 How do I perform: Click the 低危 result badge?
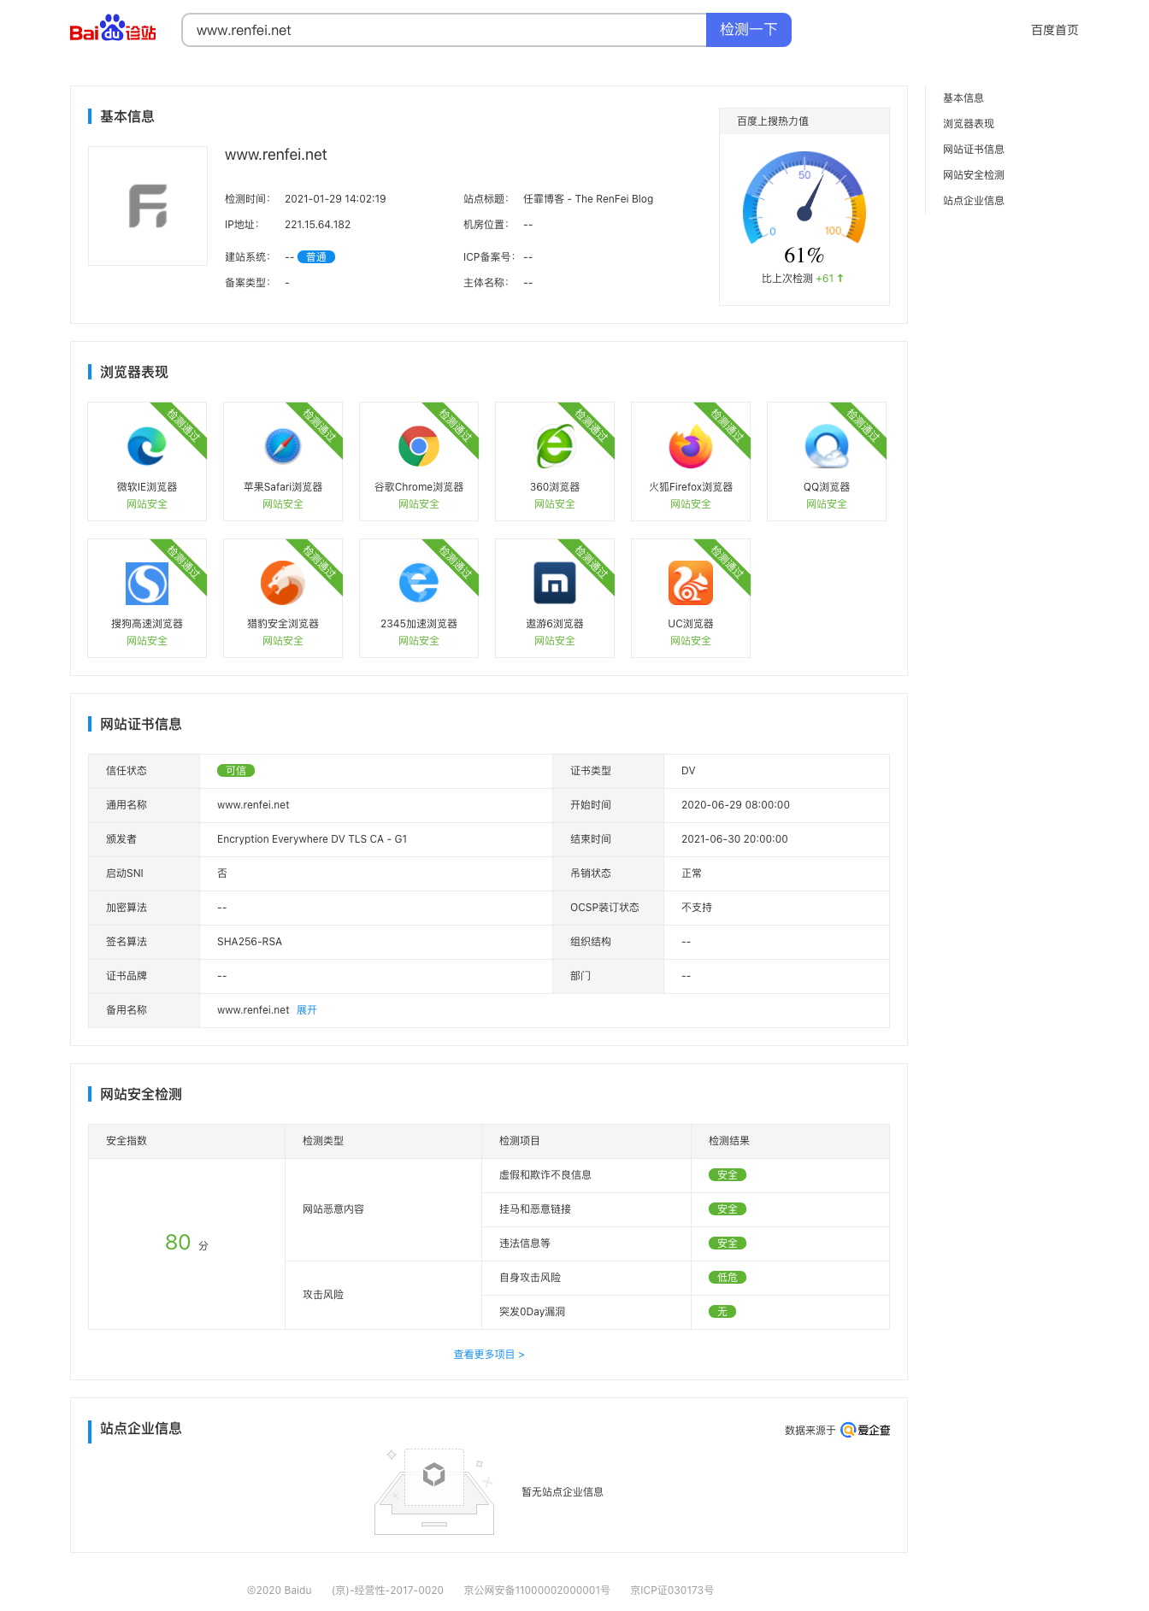pos(728,1278)
